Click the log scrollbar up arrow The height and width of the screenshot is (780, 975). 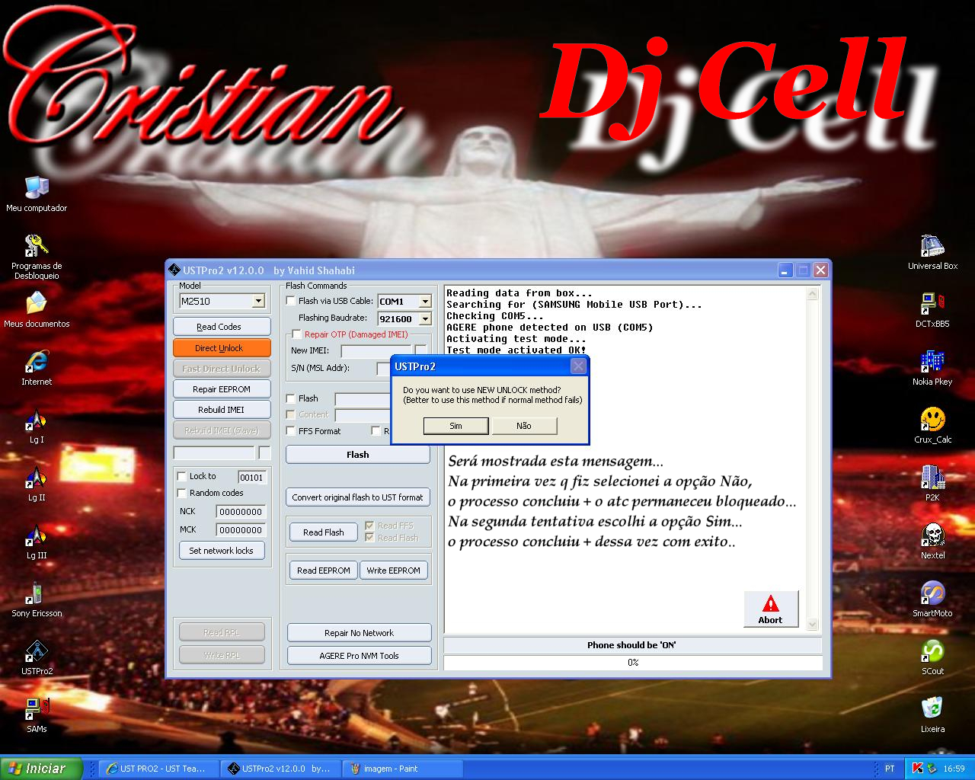[x=812, y=294]
